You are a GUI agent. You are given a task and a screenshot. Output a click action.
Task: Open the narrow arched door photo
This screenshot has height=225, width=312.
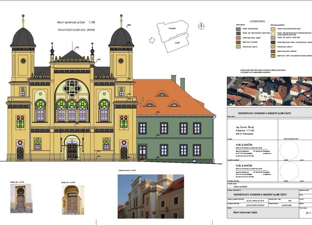21,198
